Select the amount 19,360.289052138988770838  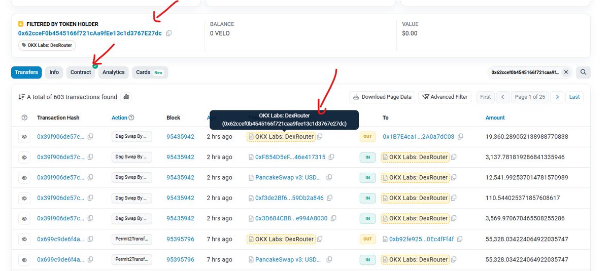pyautogui.click(x=527, y=137)
